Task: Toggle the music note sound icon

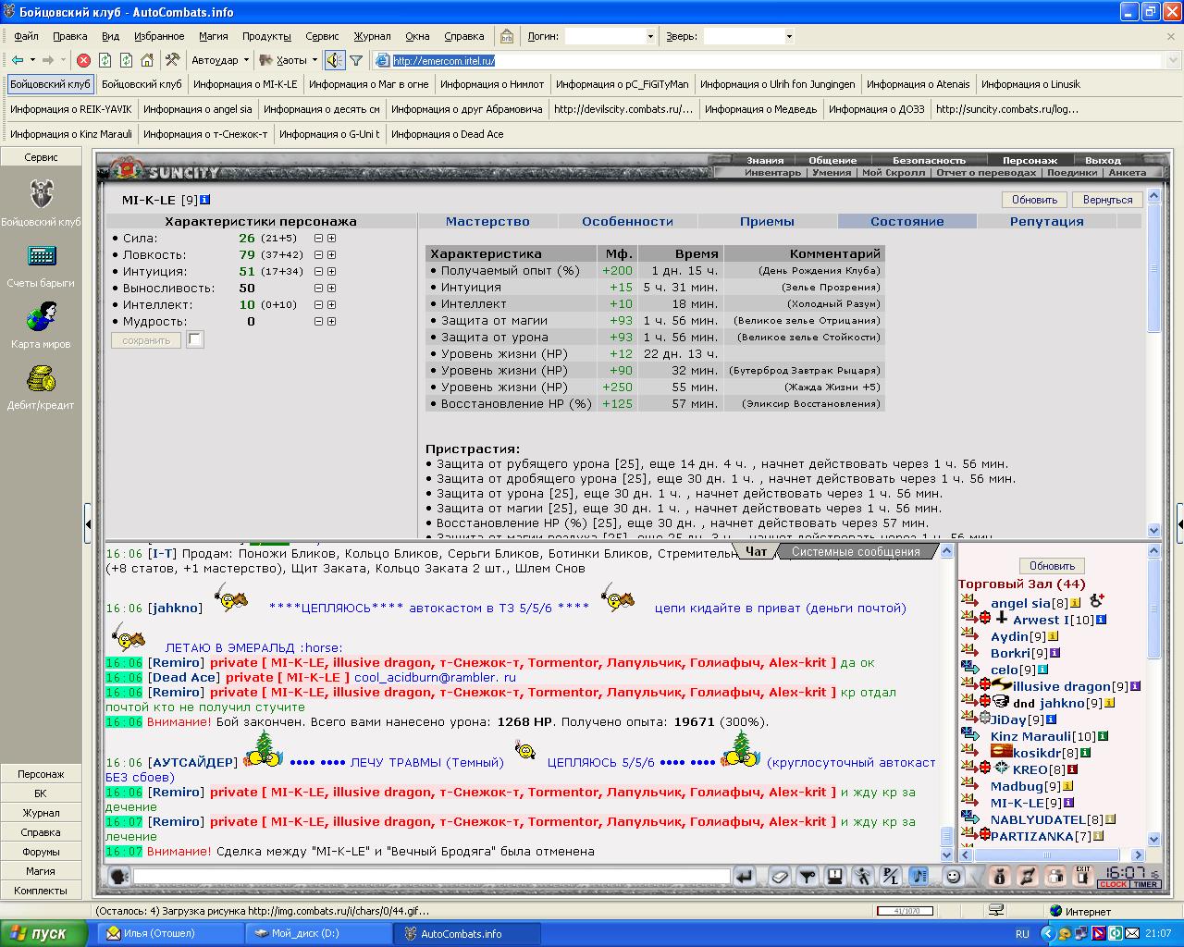Action: (918, 876)
